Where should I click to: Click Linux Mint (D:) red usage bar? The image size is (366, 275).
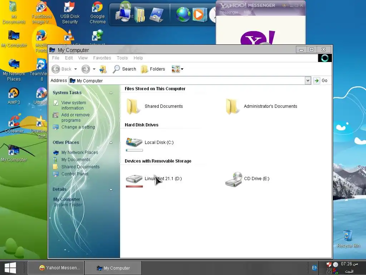click(x=134, y=186)
